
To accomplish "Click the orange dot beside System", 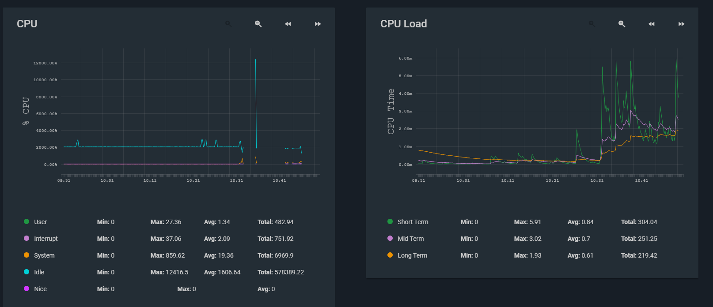I will coord(27,255).
